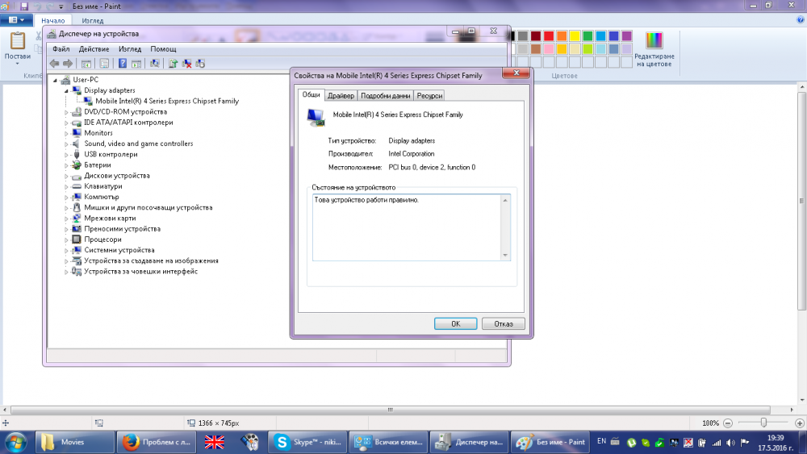Select Общи tab in properties dialog

coord(311,94)
